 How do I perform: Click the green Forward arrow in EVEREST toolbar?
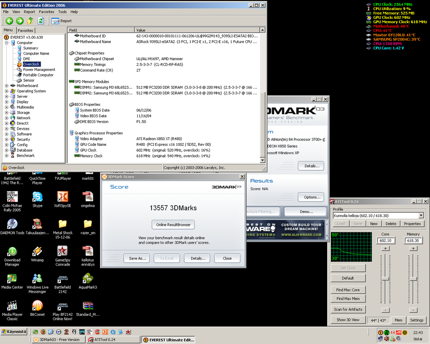[20, 21]
